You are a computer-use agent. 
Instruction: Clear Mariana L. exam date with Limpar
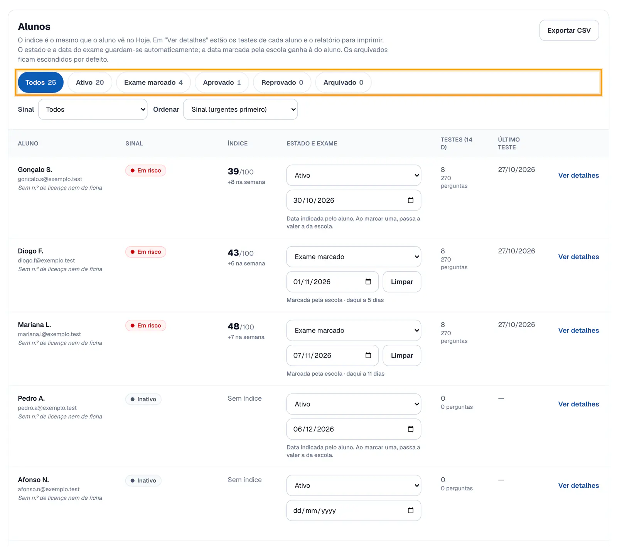(402, 355)
